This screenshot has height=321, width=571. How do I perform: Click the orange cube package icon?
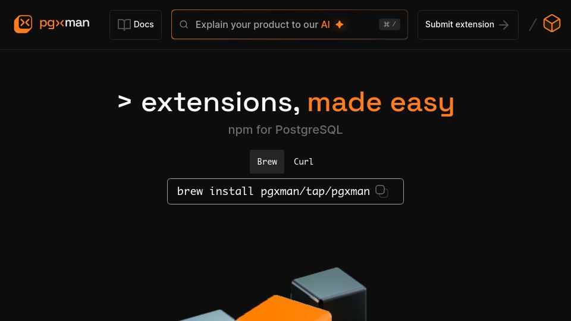pyautogui.click(x=552, y=23)
